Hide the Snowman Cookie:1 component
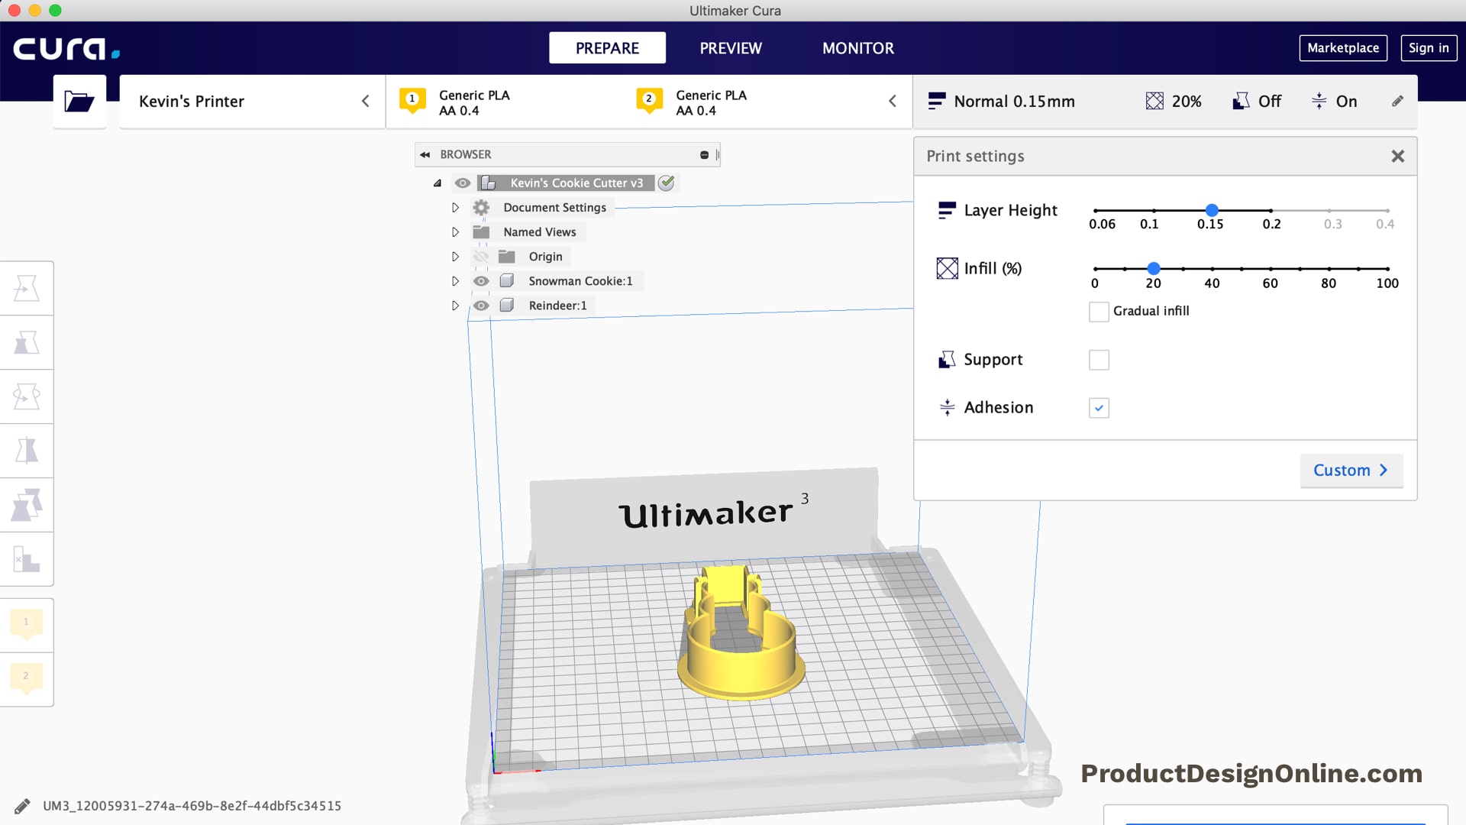The image size is (1466, 825). coord(481,280)
